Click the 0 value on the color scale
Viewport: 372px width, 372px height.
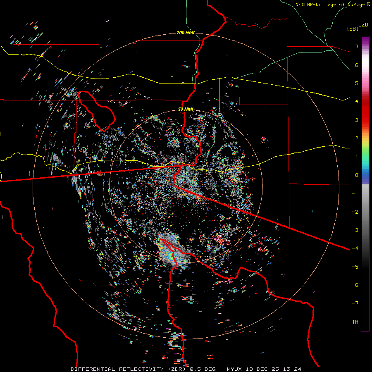pos(357,175)
